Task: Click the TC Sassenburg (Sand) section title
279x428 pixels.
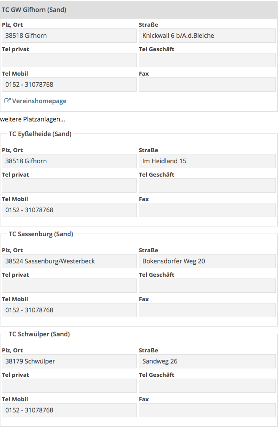Action: pyautogui.click(x=41, y=234)
